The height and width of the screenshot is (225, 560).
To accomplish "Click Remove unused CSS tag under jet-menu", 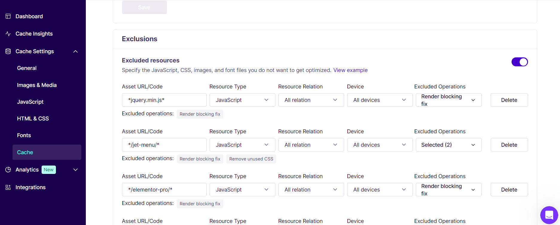I will pos(251,159).
